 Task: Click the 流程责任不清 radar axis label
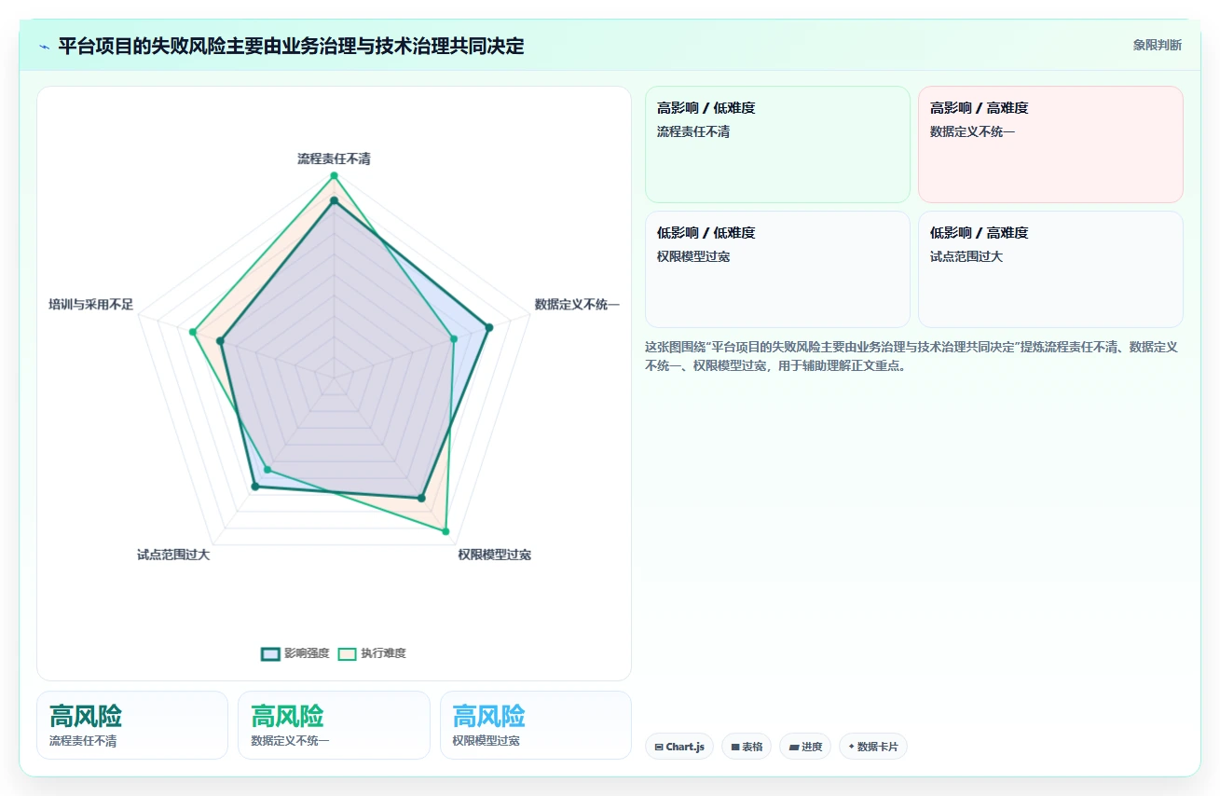[x=334, y=159]
